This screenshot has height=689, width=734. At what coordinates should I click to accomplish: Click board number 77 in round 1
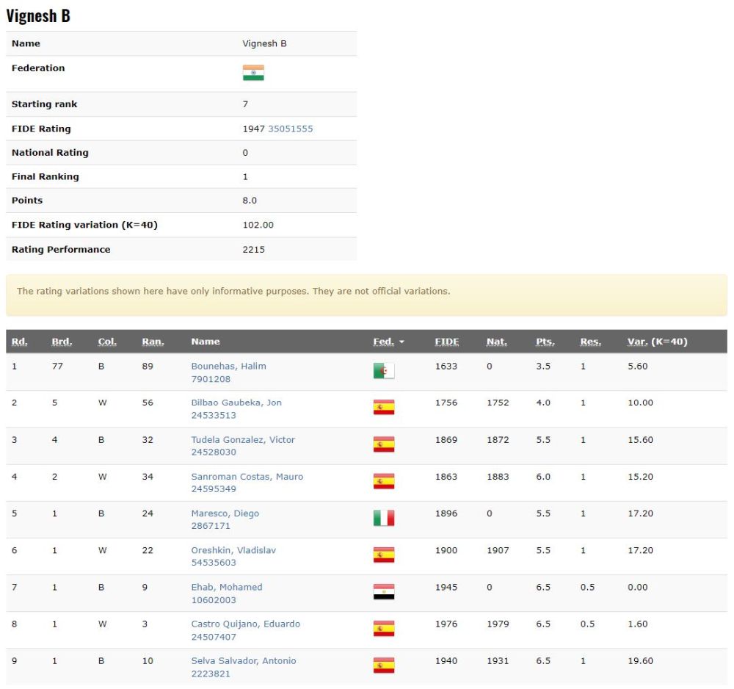[x=57, y=367]
